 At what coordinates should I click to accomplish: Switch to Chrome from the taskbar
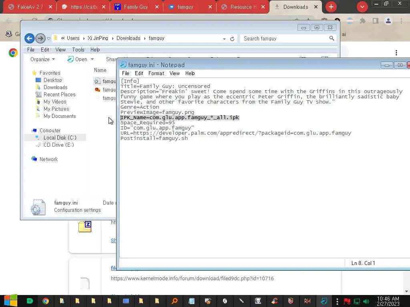(x=46, y=301)
